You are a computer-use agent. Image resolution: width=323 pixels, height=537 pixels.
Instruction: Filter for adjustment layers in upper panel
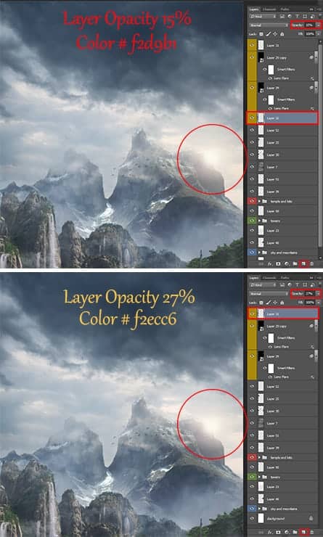[290, 16]
